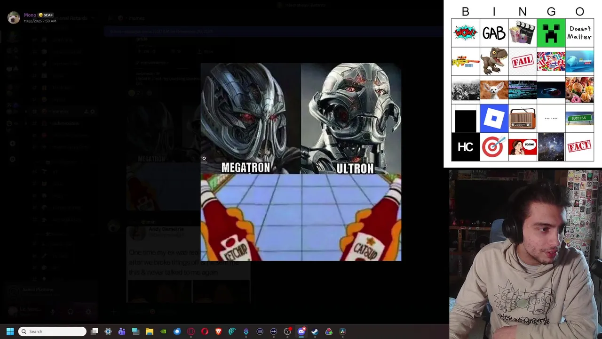This screenshot has height=339, width=602.
Task: Open Opera GX from the taskbar
Action: pos(191,331)
